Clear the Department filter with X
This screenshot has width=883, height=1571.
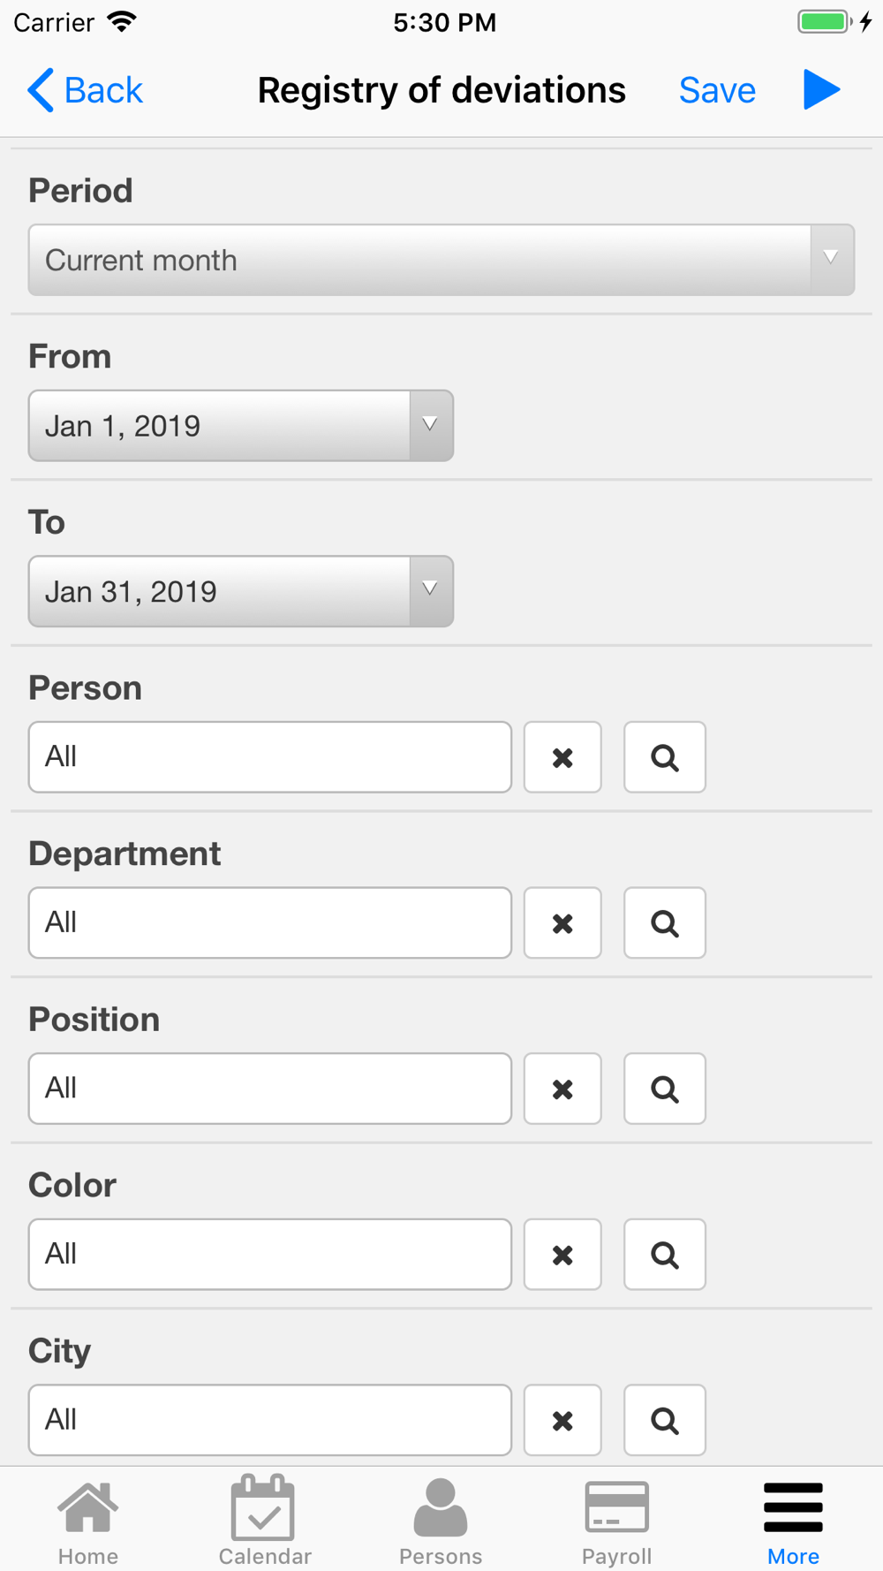pyautogui.click(x=562, y=922)
